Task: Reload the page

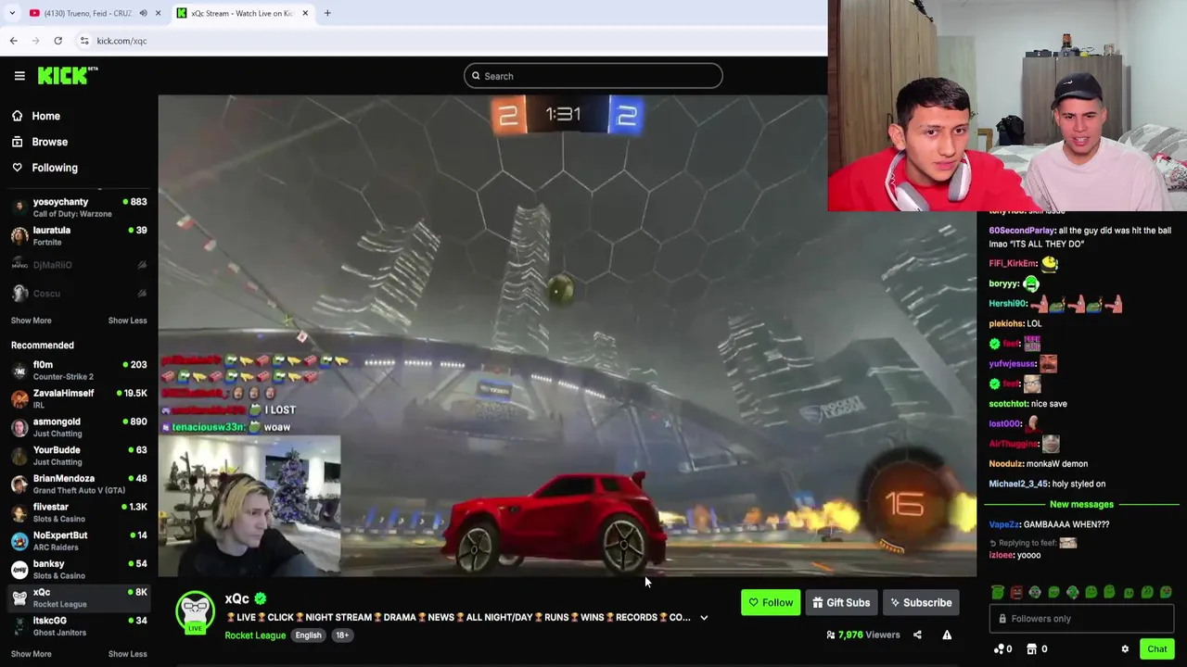Action: tap(57, 41)
